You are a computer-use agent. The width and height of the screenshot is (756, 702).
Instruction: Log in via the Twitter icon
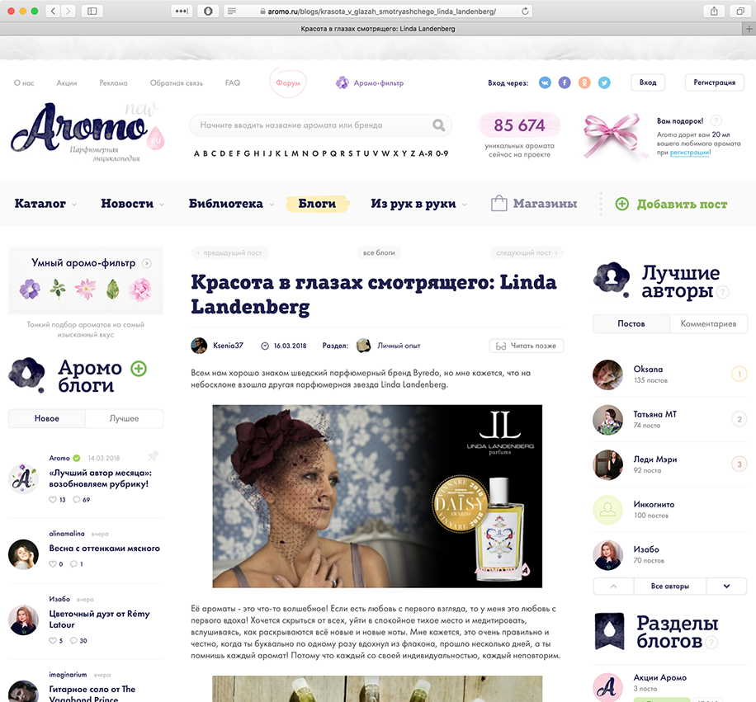(604, 82)
